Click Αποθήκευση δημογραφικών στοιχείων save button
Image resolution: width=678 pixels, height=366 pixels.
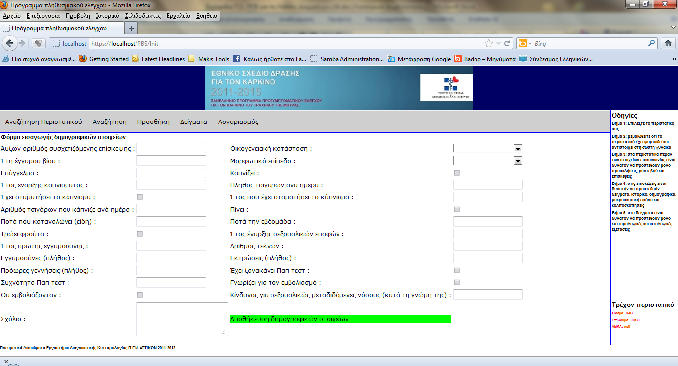point(340,319)
